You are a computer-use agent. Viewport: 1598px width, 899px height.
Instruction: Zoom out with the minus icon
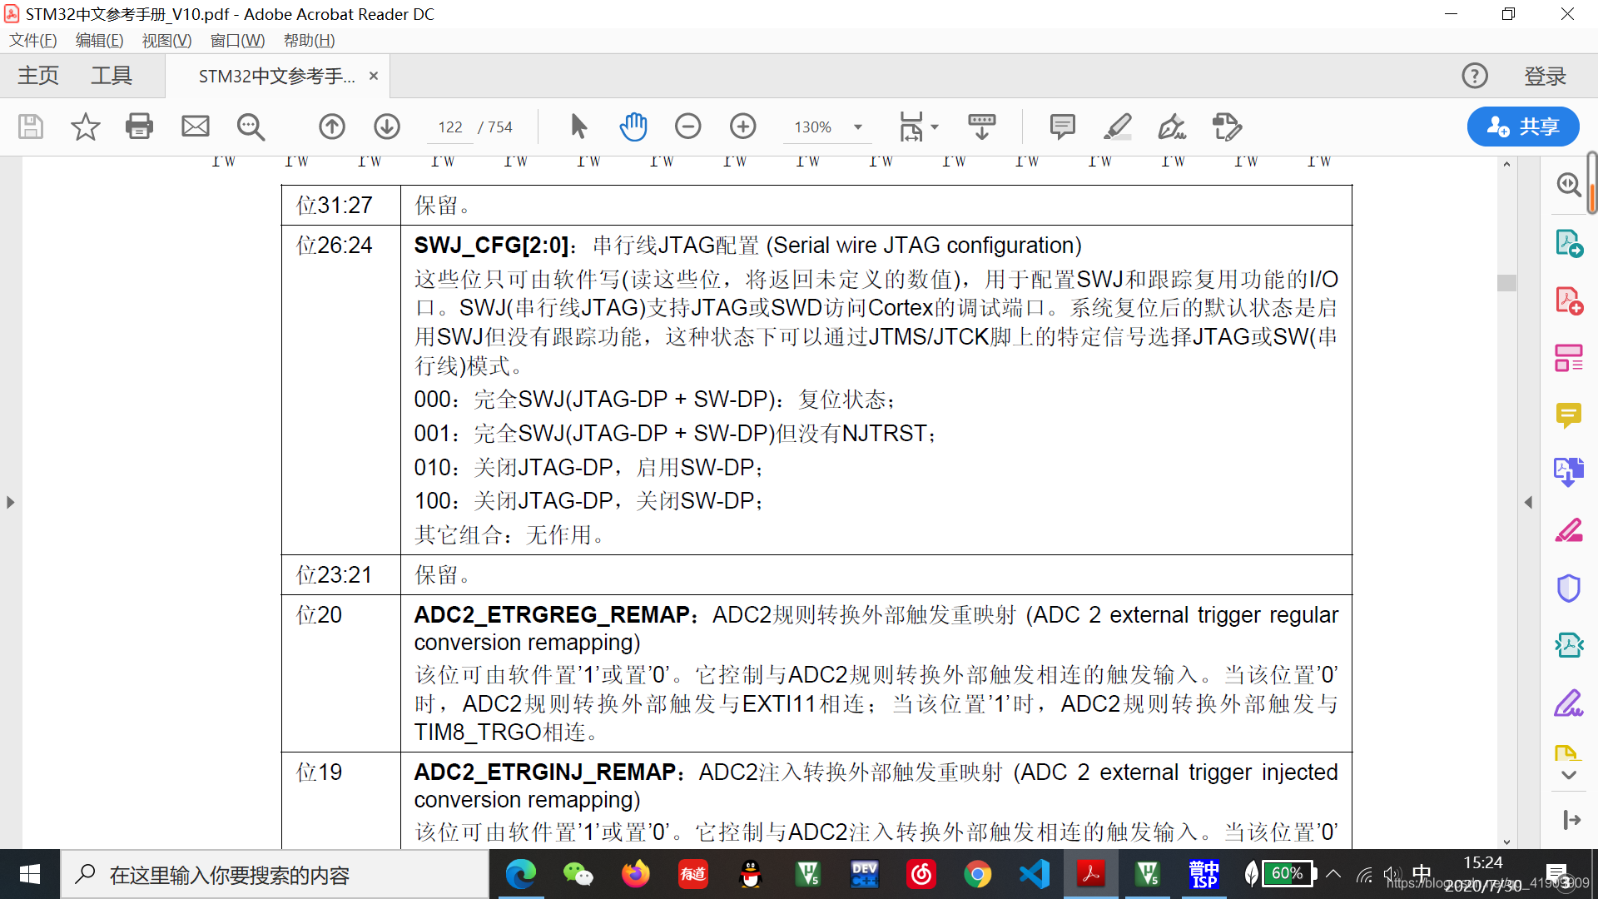click(x=688, y=127)
